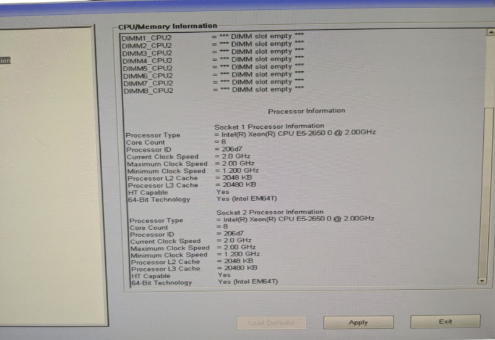Click the scrollbar down arrow

click(x=482, y=281)
